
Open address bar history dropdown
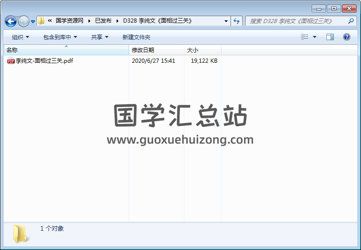pos(226,21)
